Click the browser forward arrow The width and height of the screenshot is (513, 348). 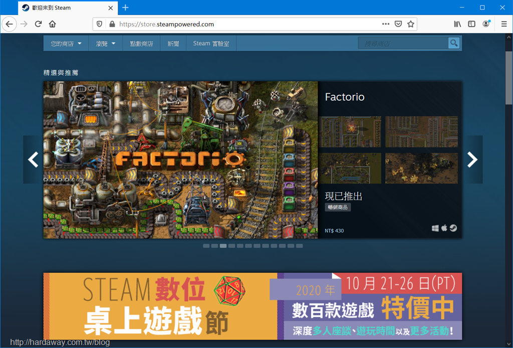(x=24, y=24)
